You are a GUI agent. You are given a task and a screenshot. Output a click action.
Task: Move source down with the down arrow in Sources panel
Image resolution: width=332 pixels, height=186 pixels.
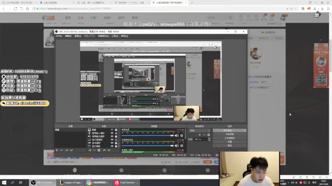(x=109, y=150)
